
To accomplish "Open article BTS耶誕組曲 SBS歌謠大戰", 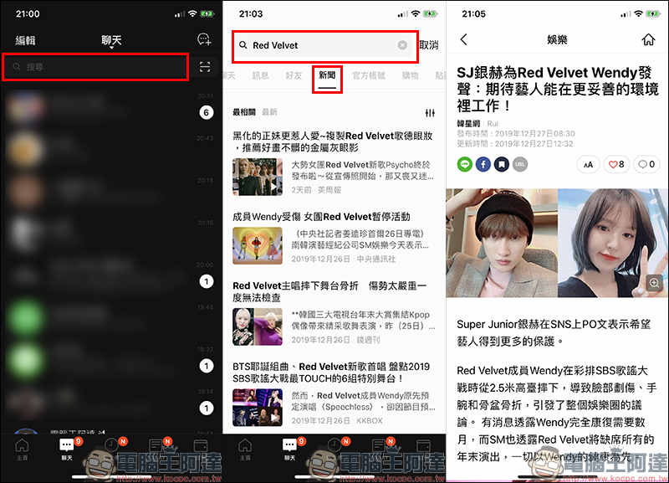I will click(331, 373).
